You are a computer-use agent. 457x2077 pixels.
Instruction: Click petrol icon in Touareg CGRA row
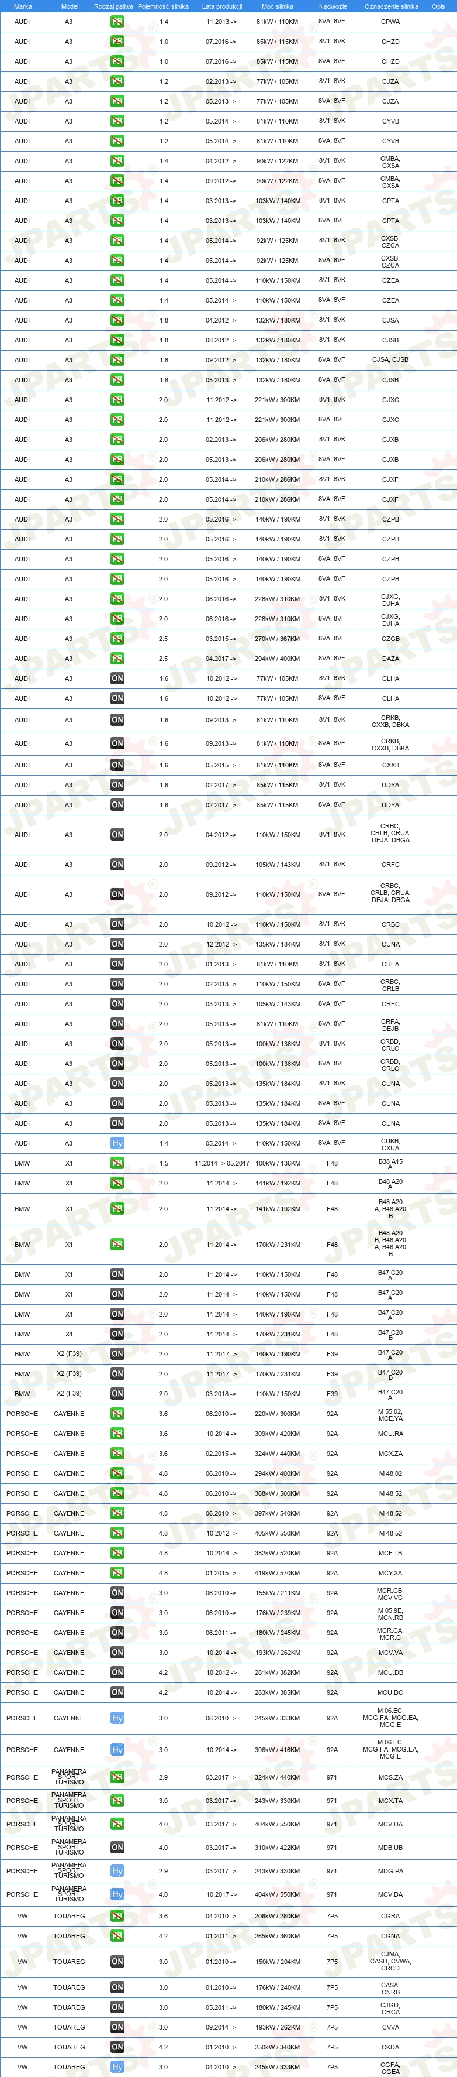[117, 1916]
